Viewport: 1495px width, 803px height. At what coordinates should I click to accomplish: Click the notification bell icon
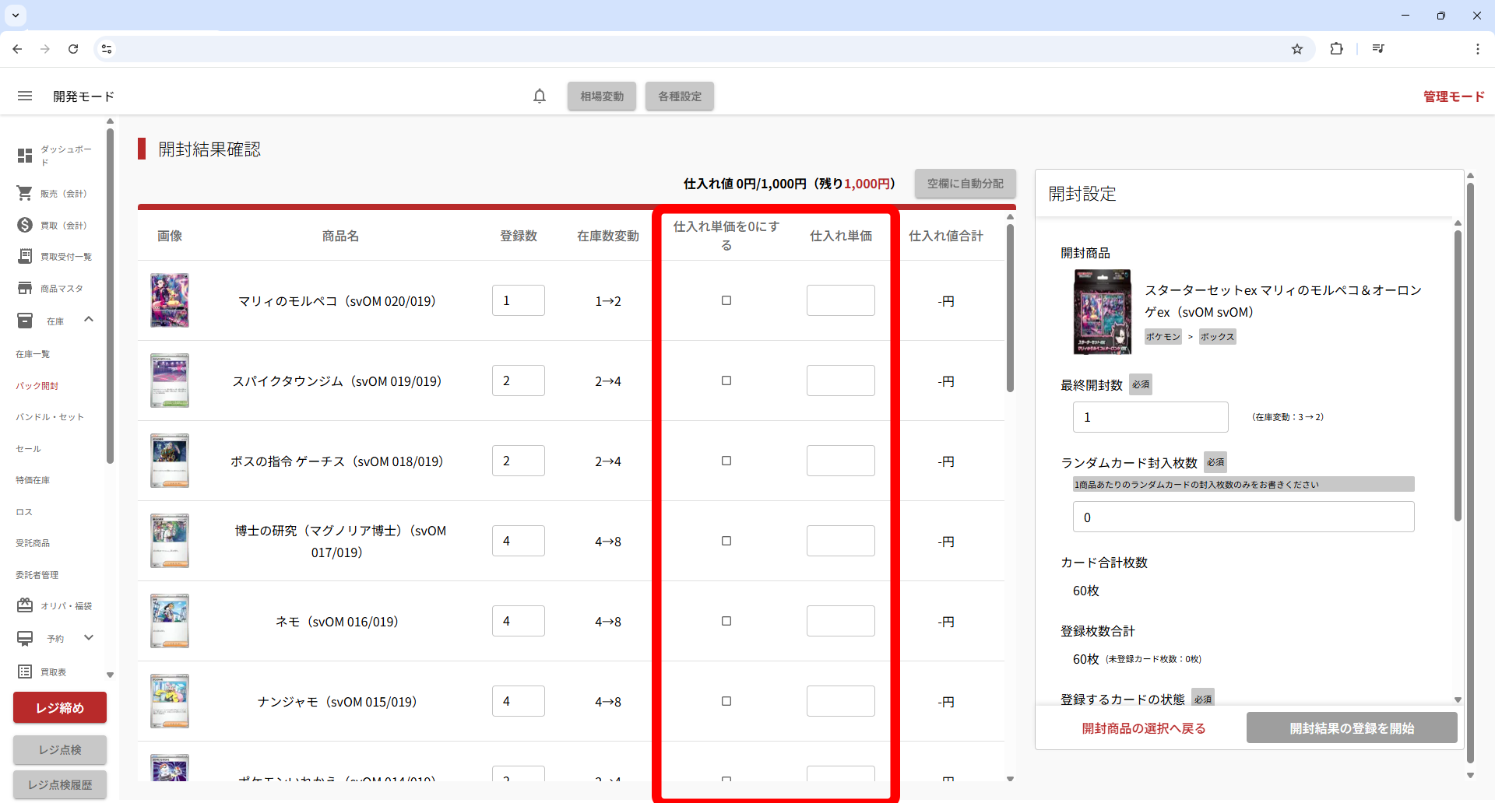540,96
